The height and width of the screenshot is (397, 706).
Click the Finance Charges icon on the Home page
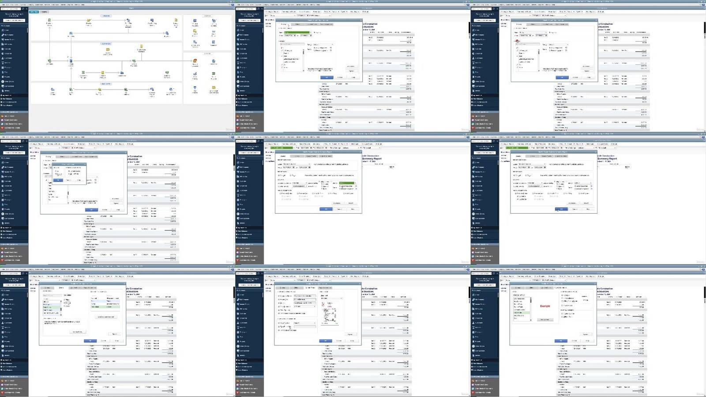pos(103,73)
